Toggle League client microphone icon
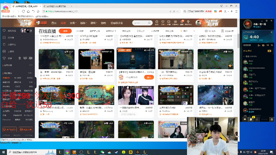Screen dimensions: 276x155 coord(257,119)
